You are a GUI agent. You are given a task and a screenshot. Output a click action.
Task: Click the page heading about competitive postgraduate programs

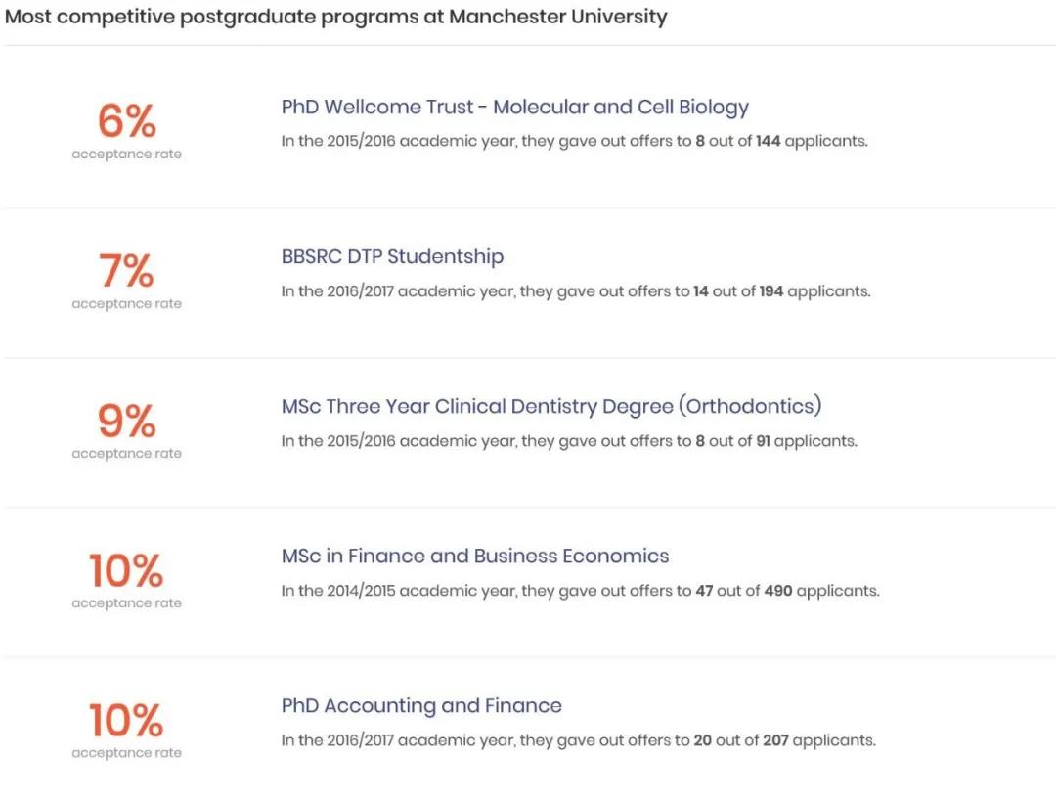click(335, 17)
